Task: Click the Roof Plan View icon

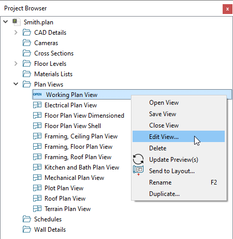Action: click(37, 199)
